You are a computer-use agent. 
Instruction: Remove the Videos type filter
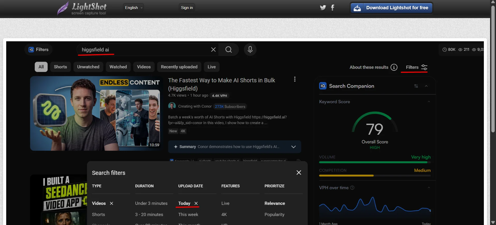(x=112, y=203)
